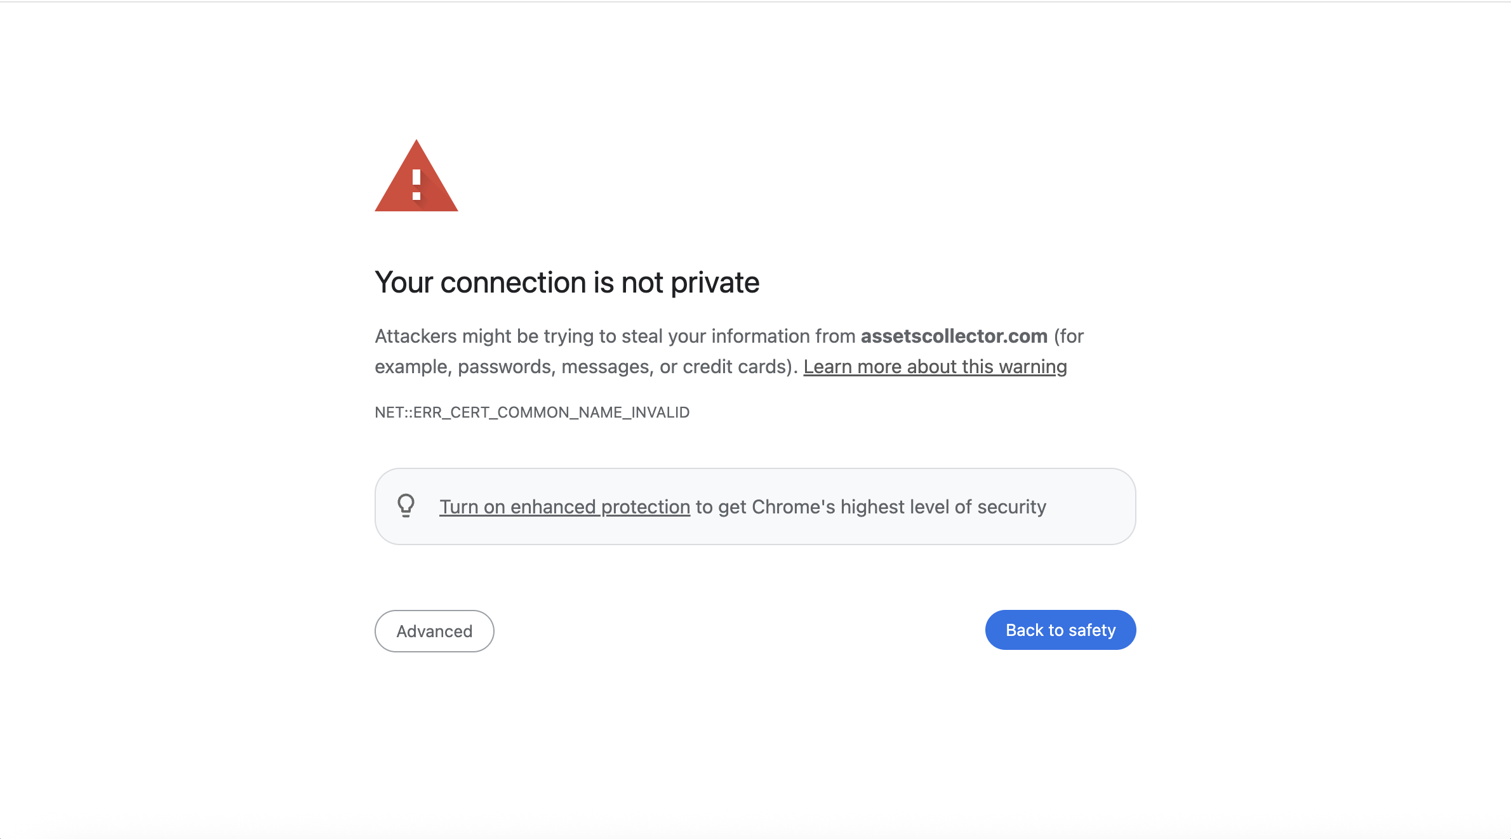Click the word "passwords" in the warning message
1511x839 pixels.
(505, 366)
